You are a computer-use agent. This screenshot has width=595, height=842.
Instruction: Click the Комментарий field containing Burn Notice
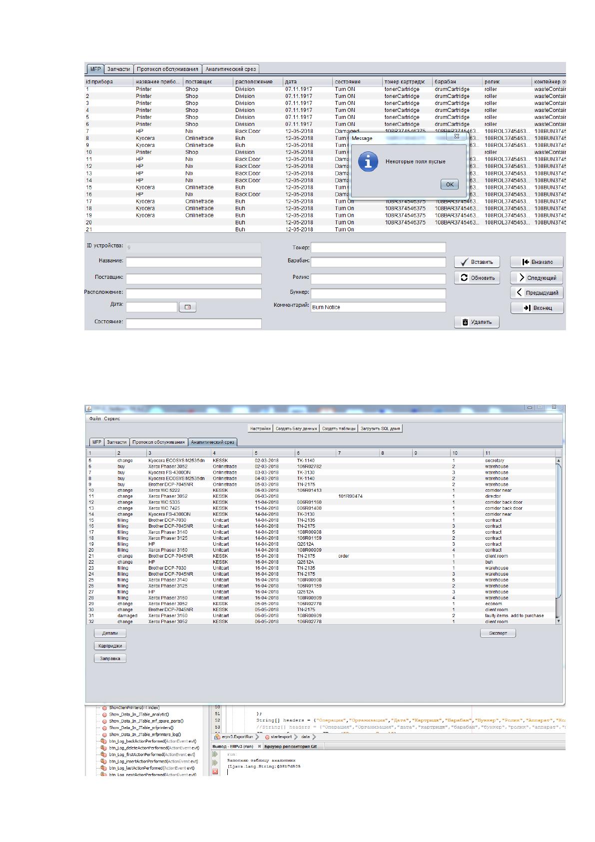click(378, 307)
